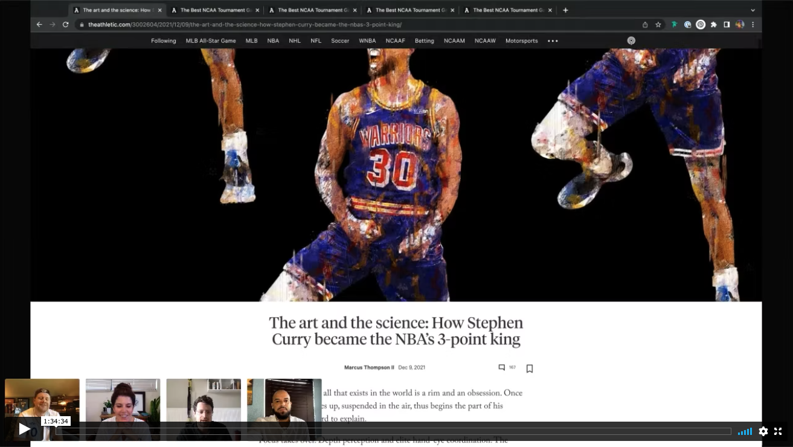Open the share icon in the address bar

644,25
